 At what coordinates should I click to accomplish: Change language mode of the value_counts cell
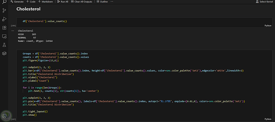point(268,26)
